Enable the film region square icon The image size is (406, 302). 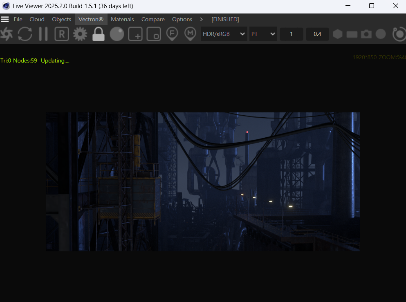coord(154,34)
